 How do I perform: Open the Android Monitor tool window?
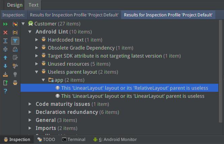[x=115, y=140]
